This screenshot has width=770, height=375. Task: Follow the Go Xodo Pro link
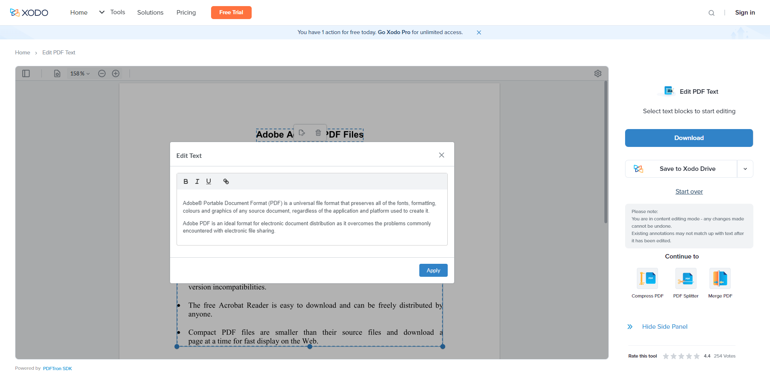[x=394, y=32]
